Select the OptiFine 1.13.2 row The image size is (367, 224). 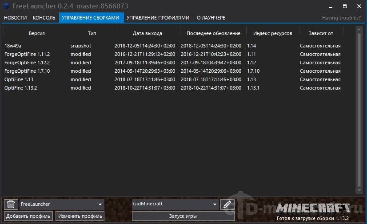click(173, 88)
